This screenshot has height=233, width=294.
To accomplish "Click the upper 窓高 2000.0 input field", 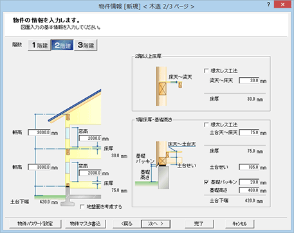I will coord(90,139).
